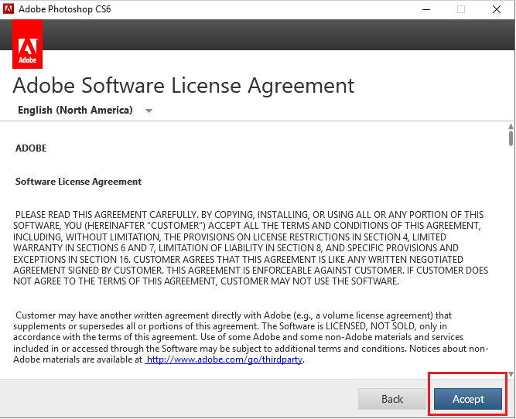Image resolution: width=516 pixels, height=419 pixels.
Task: Click the 'Customer may have another written agreement' paragraph
Action: (x=251, y=337)
